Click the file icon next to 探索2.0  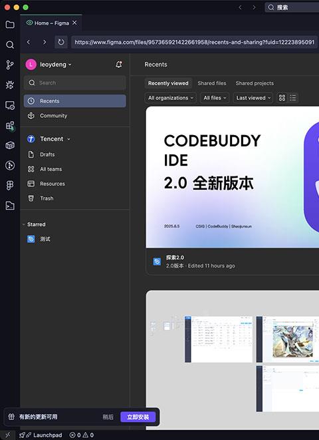coord(157,262)
